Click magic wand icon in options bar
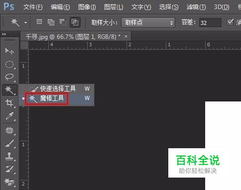This screenshot has height=190, width=241. (15, 22)
